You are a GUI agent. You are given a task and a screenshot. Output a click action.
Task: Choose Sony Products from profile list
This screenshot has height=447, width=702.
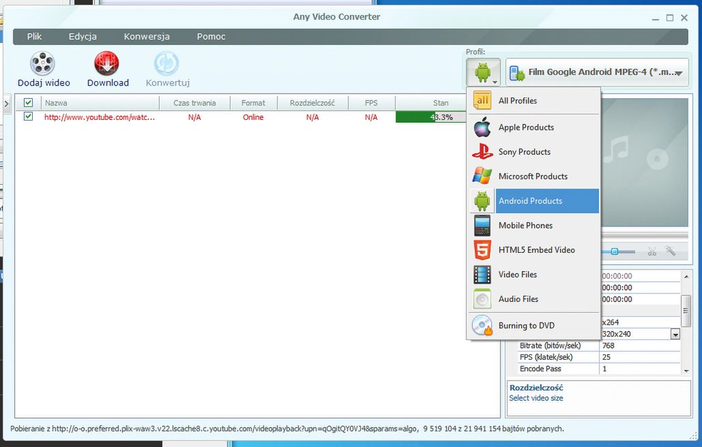[533, 152]
